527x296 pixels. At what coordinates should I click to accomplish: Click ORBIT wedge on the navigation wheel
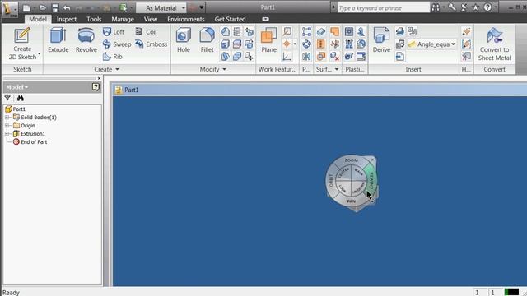pos(331,181)
